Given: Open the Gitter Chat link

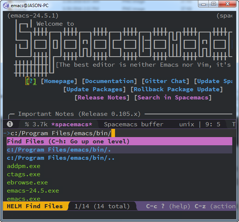Looking at the screenshot, I should coord(165,81).
